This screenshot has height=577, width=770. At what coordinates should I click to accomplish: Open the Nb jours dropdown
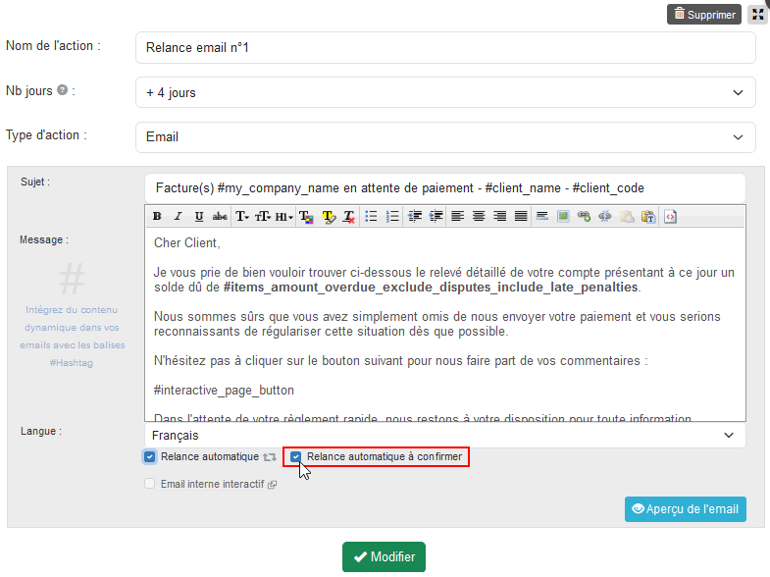tap(445, 92)
